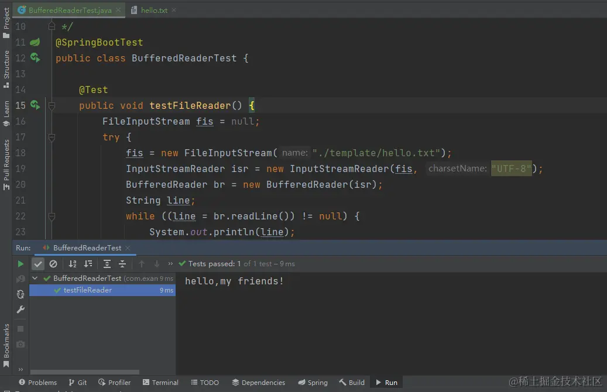This screenshot has width=607, height=392.
Task: Click the "hello,my friends!" console output
Action: [234, 281]
